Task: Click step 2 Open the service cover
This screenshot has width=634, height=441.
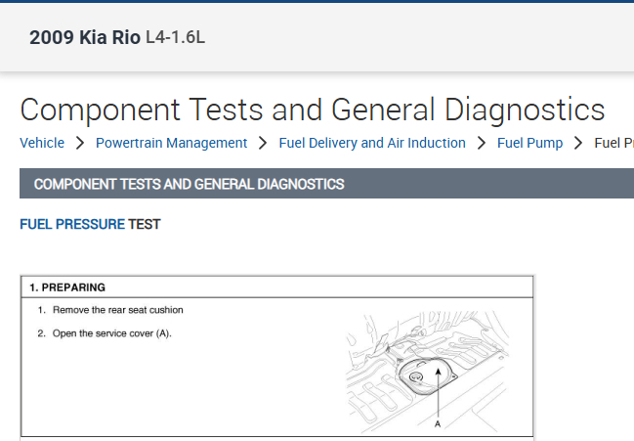Action: pyautogui.click(x=111, y=333)
